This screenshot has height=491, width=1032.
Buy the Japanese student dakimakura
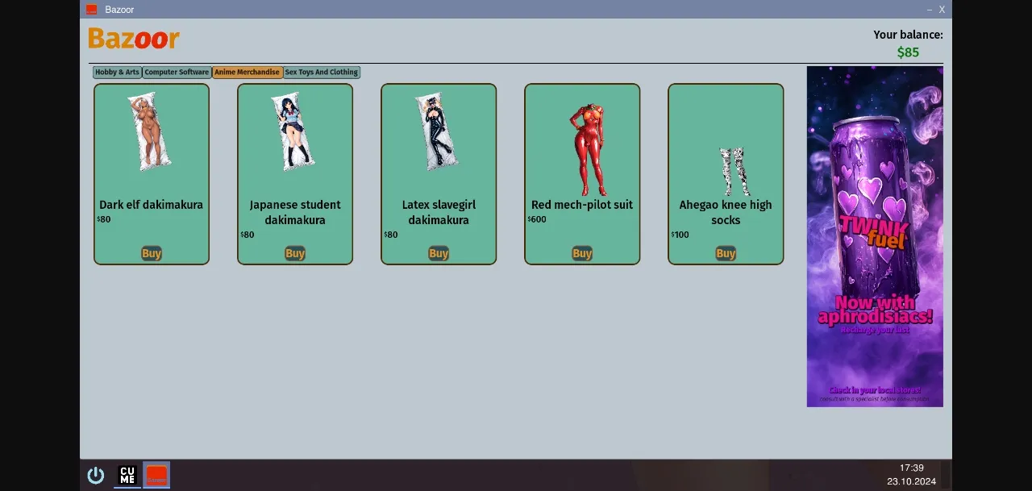click(x=295, y=253)
